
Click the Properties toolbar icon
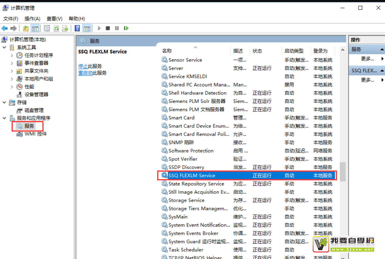tap(47, 28)
